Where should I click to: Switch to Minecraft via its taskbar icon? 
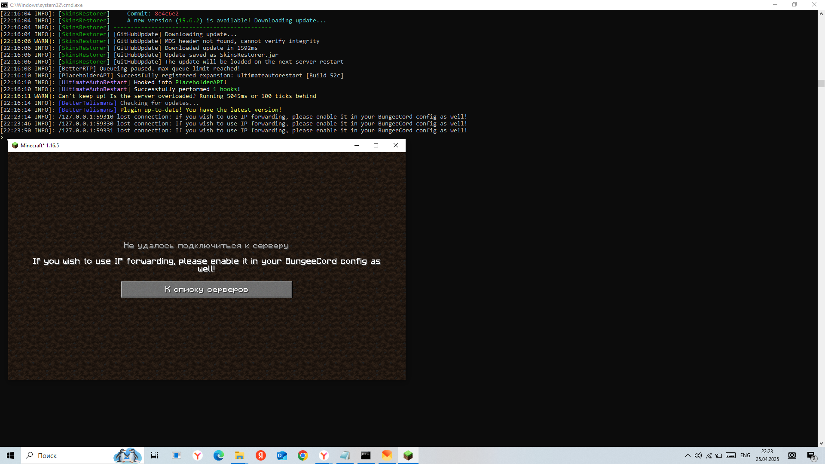tap(408, 455)
